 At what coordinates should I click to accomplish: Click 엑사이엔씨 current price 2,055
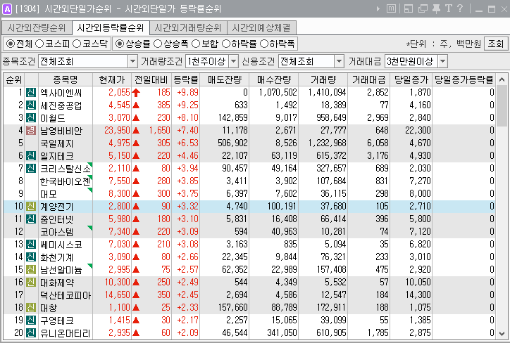click(x=119, y=93)
